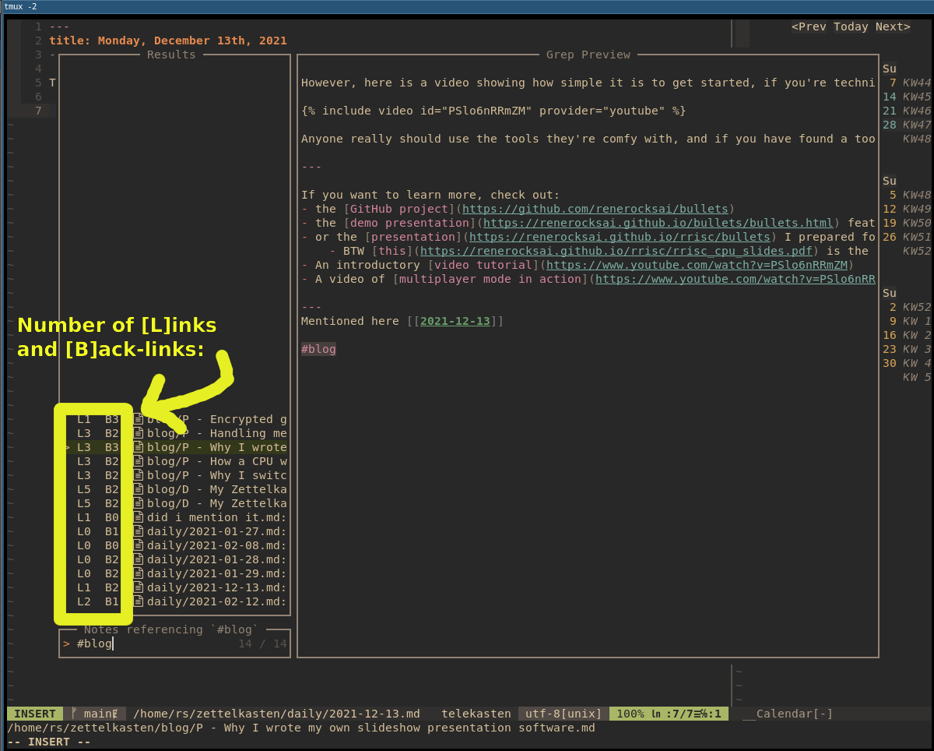Click file icon beside 'How a CPU w' result
934x751 pixels.
point(139,462)
